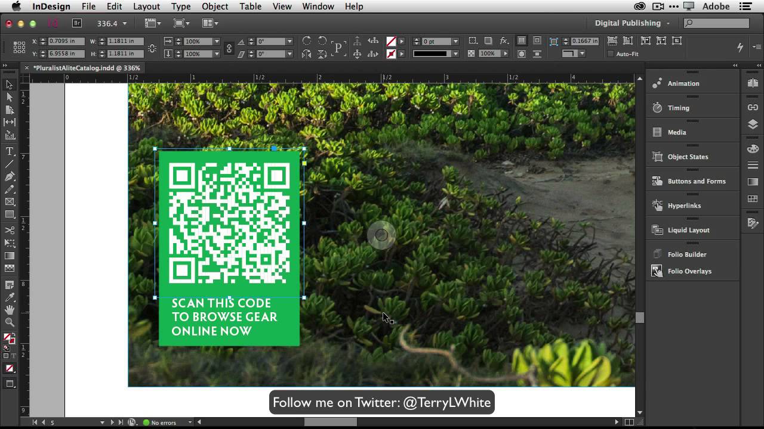Toggle constrain width and height link

(152, 48)
